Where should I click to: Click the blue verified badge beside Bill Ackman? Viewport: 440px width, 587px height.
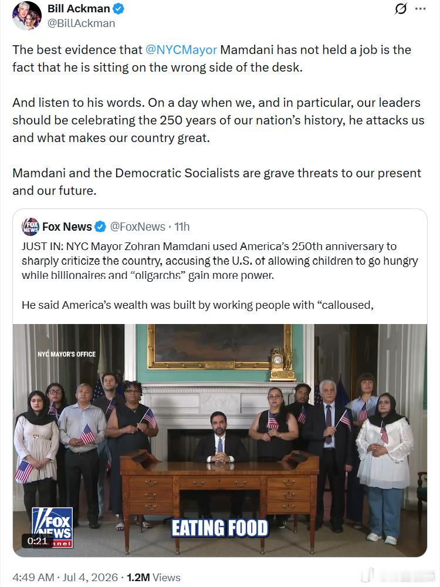(119, 9)
